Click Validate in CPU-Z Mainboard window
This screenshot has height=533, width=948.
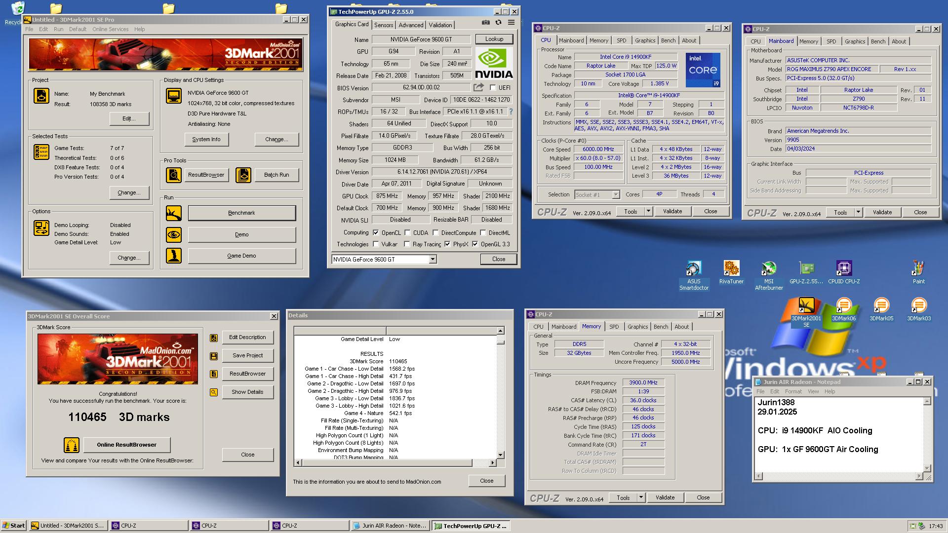tap(882, 213)
